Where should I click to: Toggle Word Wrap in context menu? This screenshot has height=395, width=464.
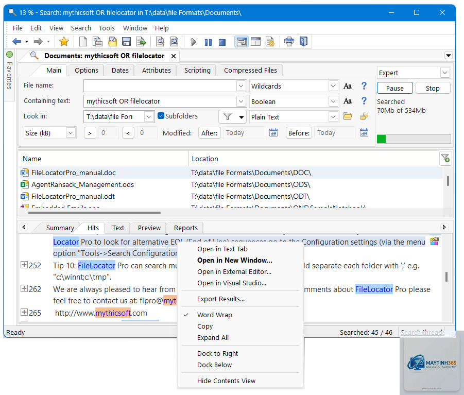coord(214,315)
